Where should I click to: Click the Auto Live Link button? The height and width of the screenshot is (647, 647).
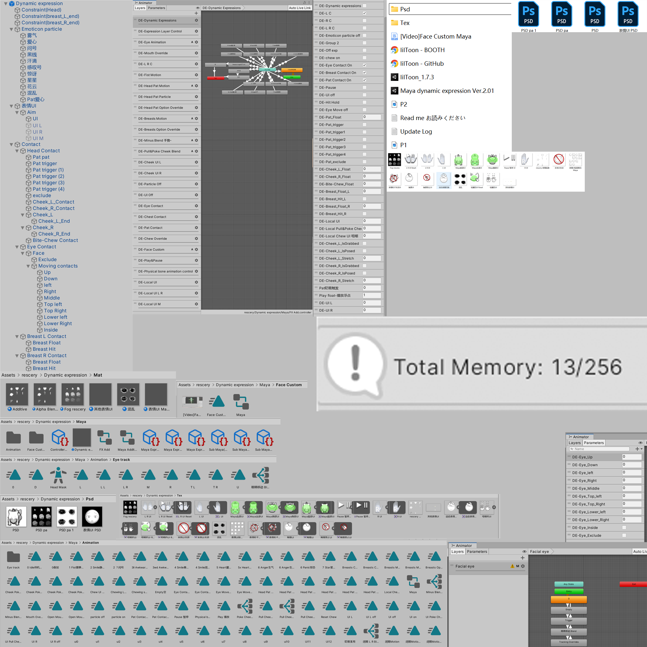click(299, 8)
